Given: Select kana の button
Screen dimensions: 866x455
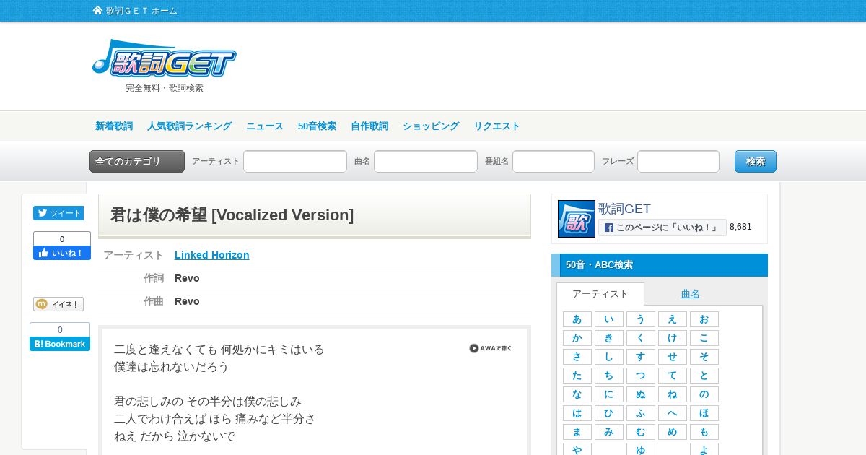Looking at the screenshot, I should click(704, 394).
